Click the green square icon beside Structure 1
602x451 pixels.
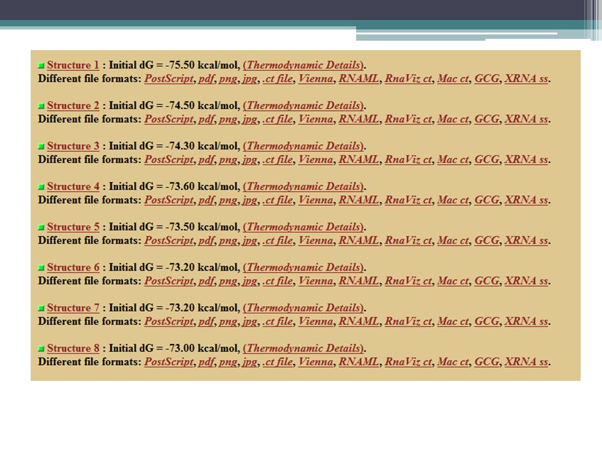[41, 66]
